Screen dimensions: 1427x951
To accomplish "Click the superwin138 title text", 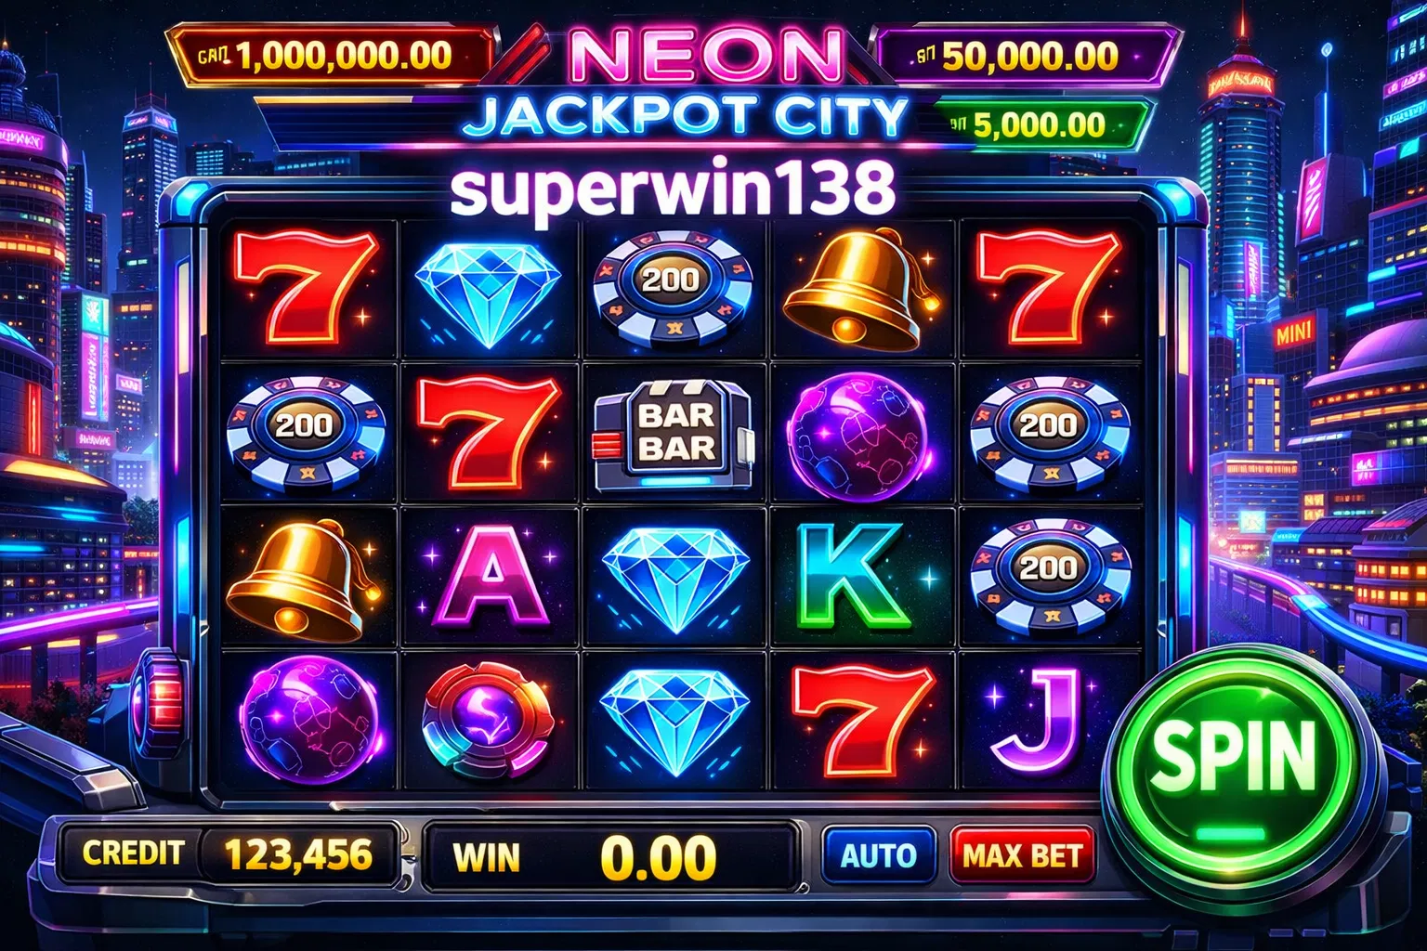I will (673, 189).
